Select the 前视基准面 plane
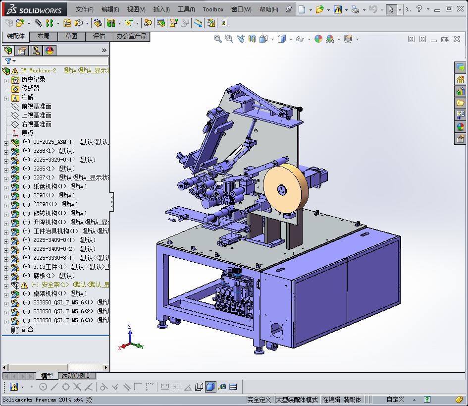The height and width of the screenshot is (406, 468). tap(37, 107)
